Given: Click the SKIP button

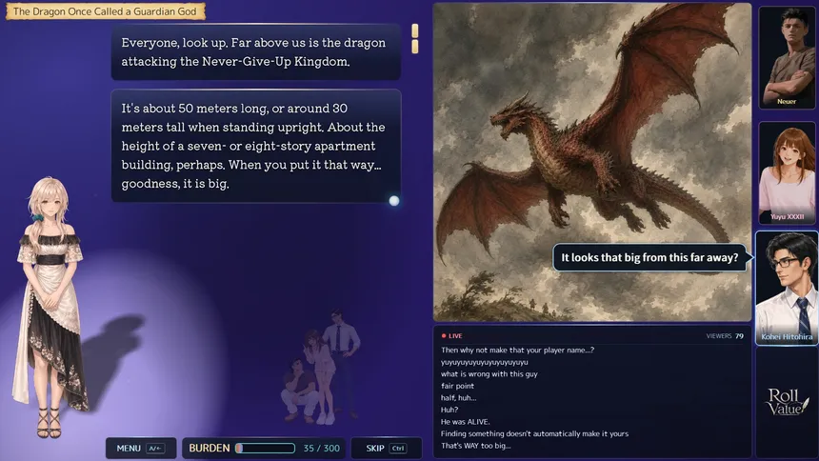Looking at the screenshot, I should point(387,448).
